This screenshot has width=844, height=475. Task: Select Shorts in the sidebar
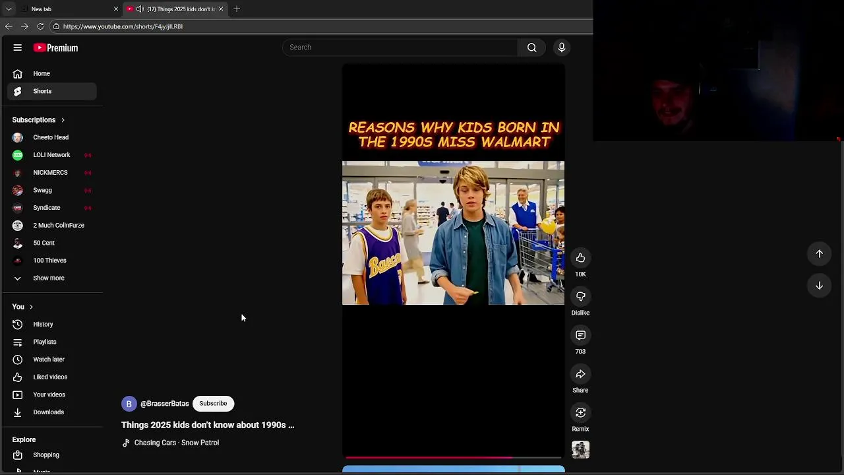tap(52, 91)
